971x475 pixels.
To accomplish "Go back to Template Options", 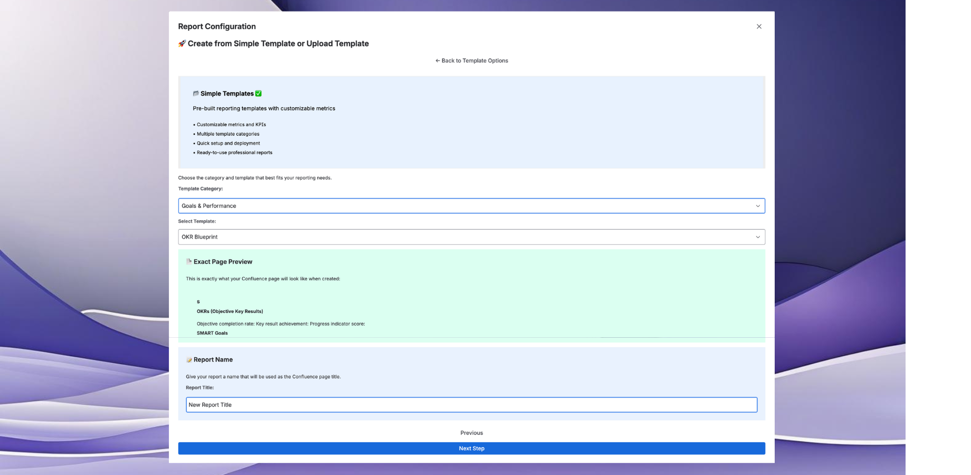I will (471, 61).
